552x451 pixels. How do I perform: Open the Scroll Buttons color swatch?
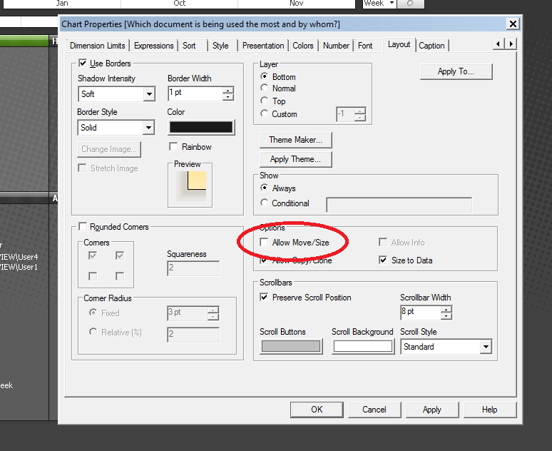point(291,346)
